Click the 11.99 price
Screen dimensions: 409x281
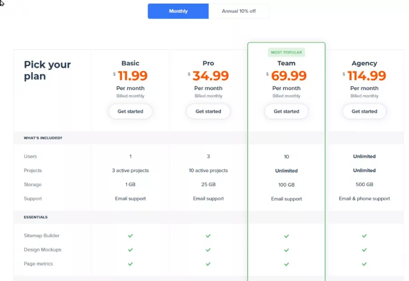tap(133, 76)
